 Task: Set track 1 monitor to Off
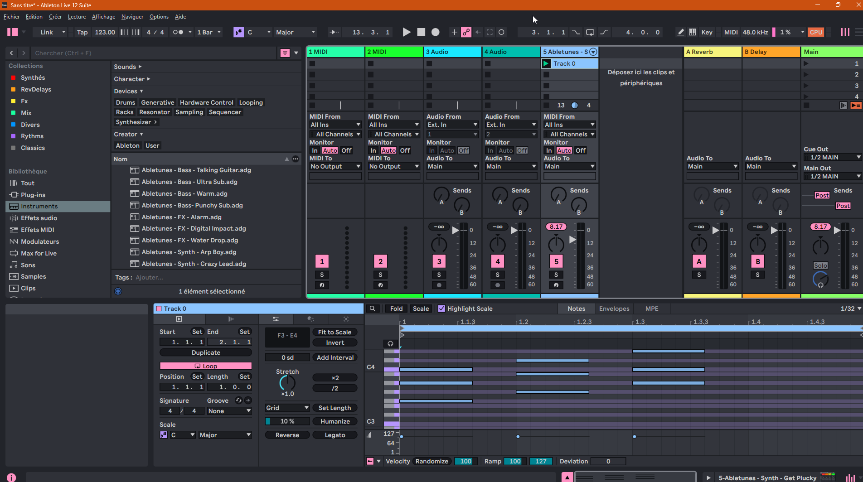point(346,150)
